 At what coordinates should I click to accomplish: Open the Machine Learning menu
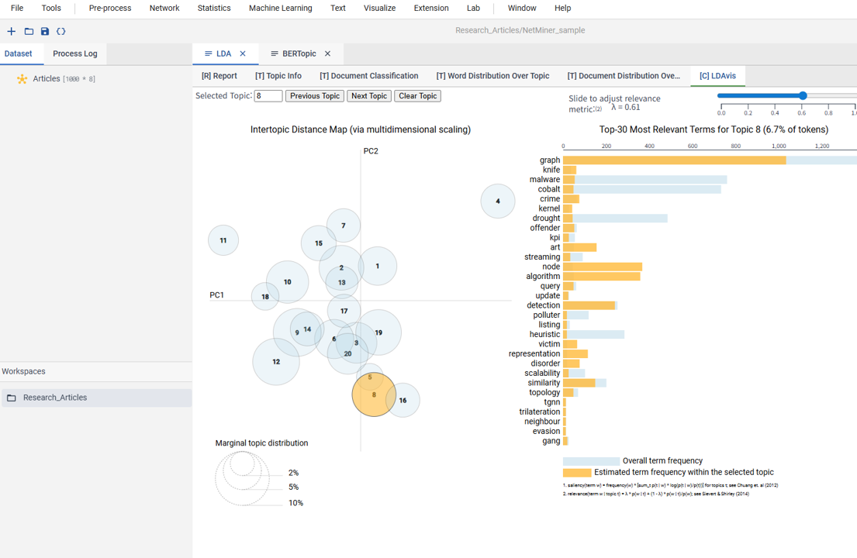[281, 9]
